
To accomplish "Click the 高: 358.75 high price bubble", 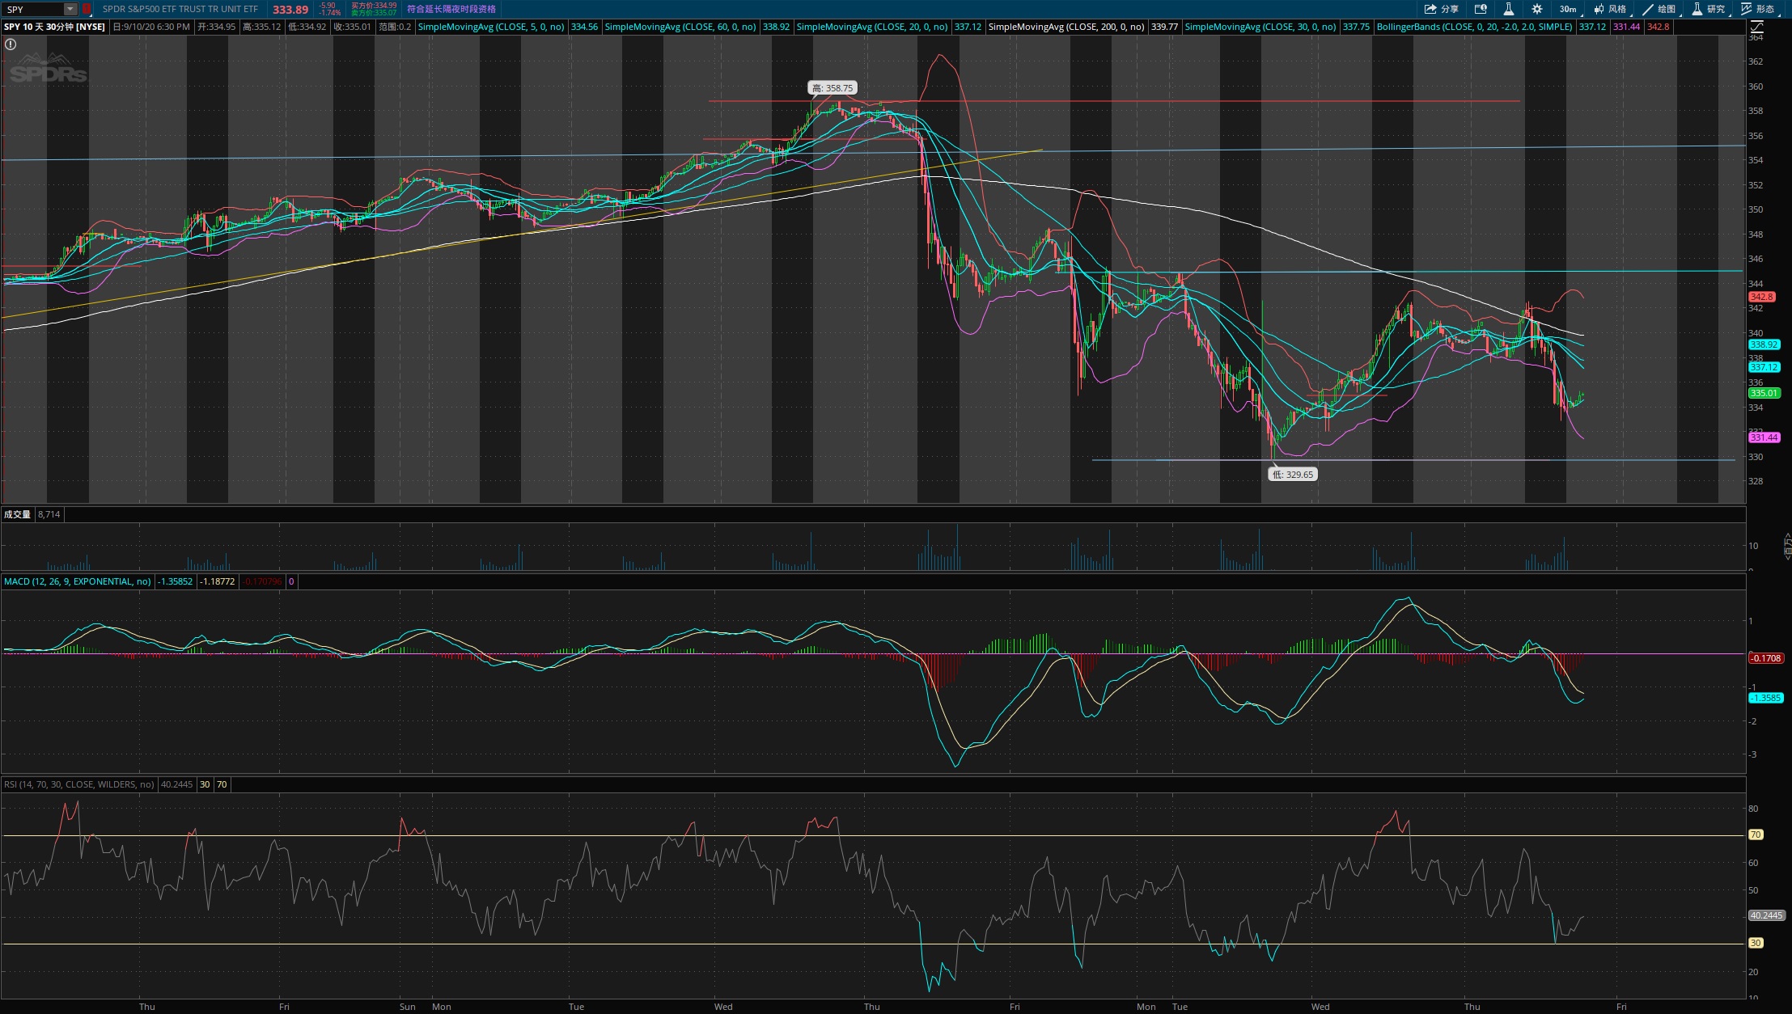I will click(x=832, y=88).
